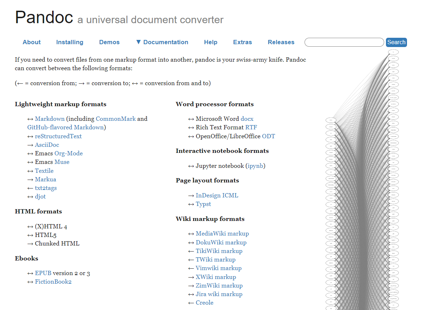Open the Markdown format link
This screenshot has height=310, width=422.
pyautogui.click(x=50, y=119)
